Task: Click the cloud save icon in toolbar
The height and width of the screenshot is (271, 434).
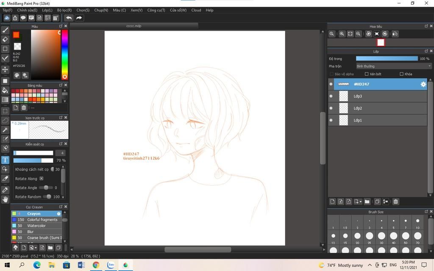Action: coord(7,18)
